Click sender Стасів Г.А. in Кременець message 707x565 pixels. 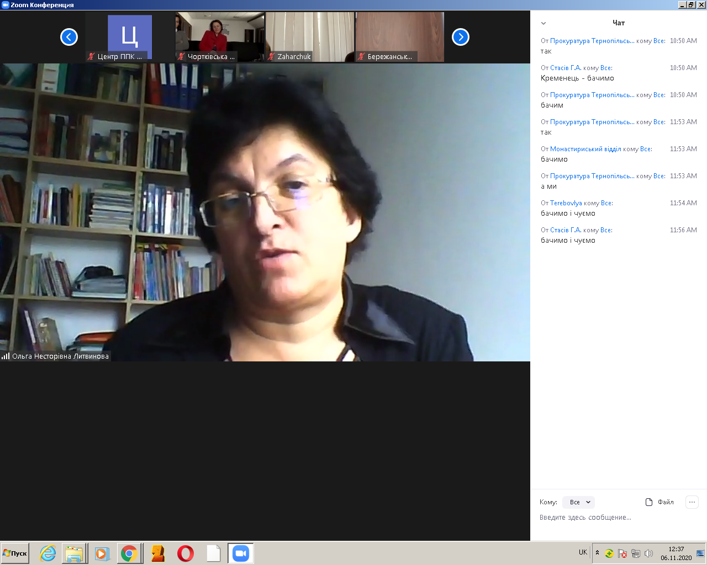(566, 68)
